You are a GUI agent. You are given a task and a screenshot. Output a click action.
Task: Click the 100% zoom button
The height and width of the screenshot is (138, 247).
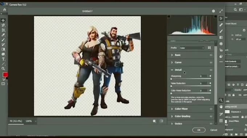pos(29,121)
